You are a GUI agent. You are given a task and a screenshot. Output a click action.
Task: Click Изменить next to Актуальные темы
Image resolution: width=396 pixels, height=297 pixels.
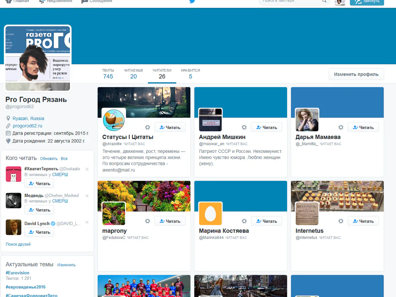(66, 265)
